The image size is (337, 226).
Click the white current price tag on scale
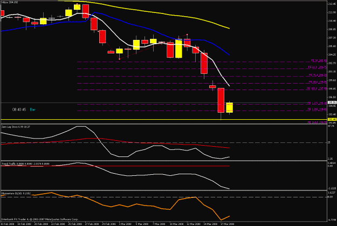click(x=332, y=103)
